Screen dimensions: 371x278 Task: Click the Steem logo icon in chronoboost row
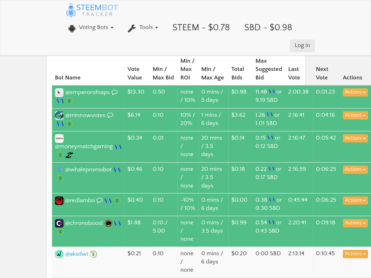coord(117,223)
